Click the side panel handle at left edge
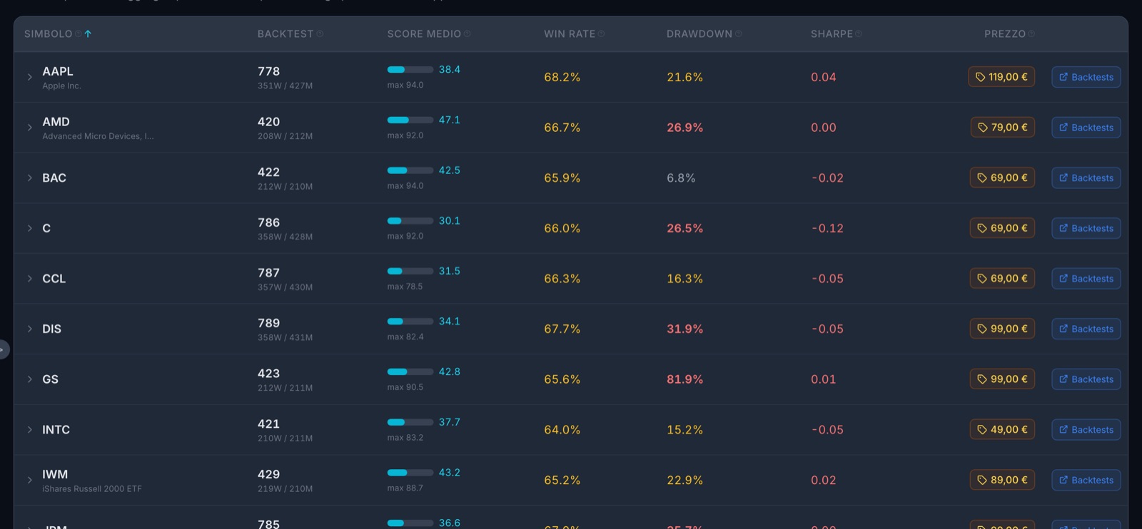The height and width of the screenshot is (529, 1142). pyautogui.click(x=4, y=349)
